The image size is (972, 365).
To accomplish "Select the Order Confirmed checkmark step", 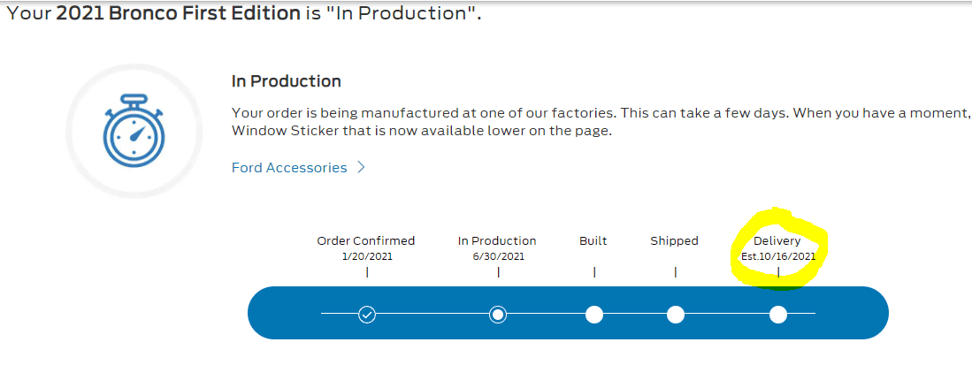I will [x=367, y=315].
